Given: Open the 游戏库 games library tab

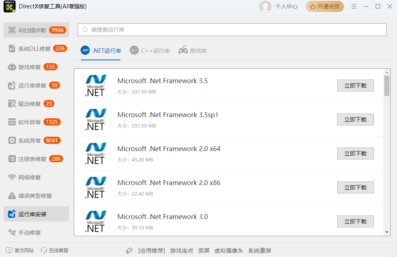Looking at the screenshot, I should click(x=193, y=50).
